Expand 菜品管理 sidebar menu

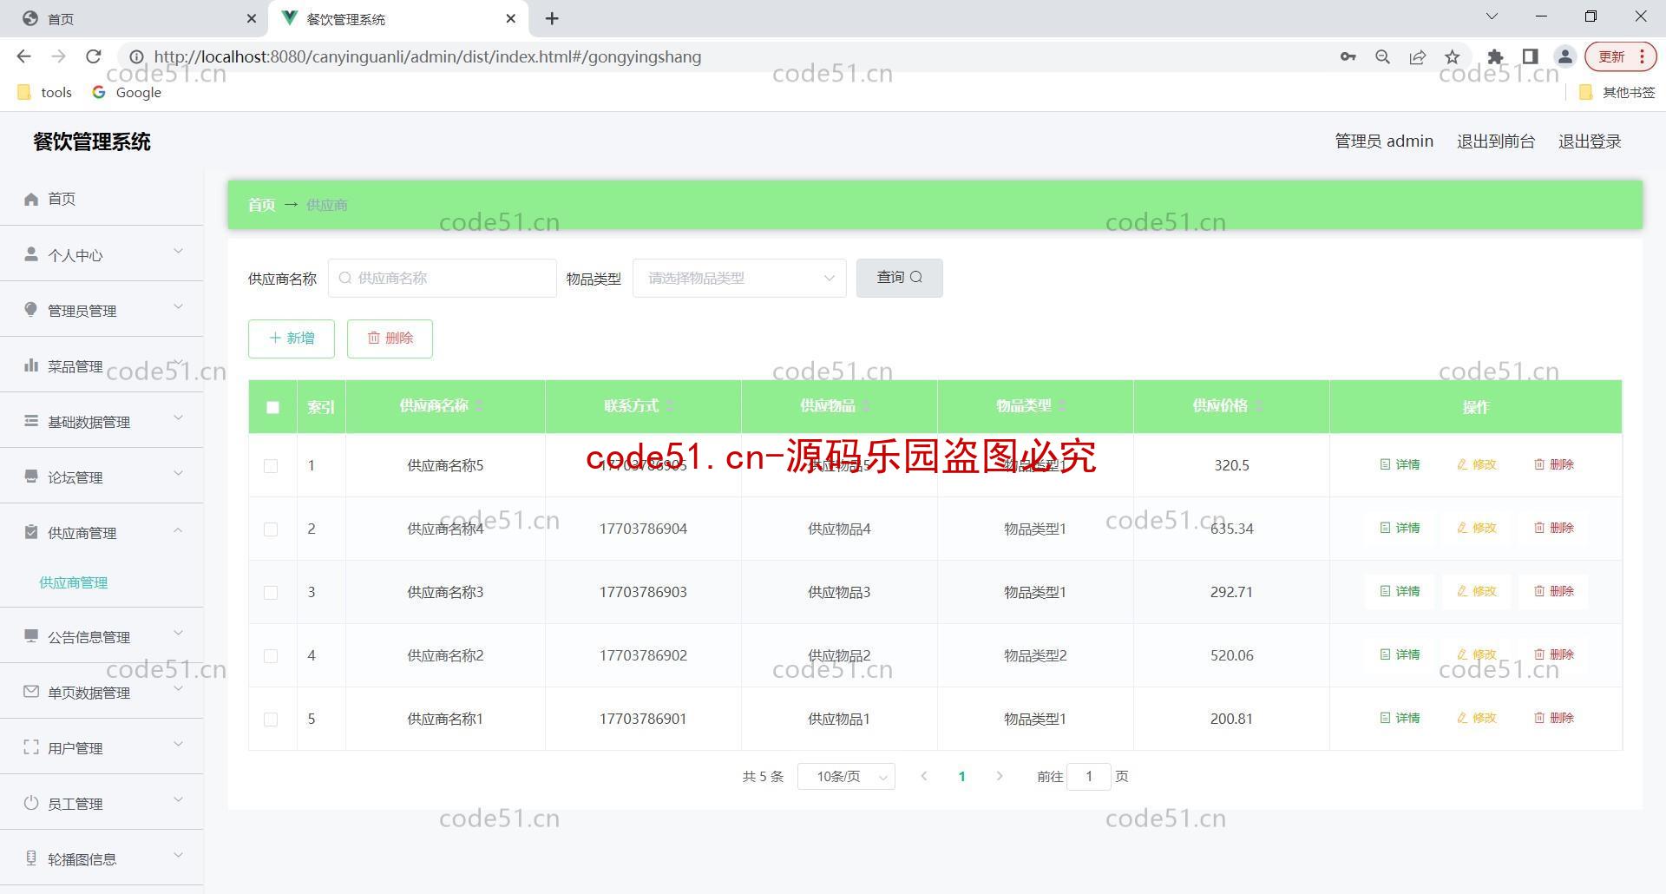[x=102, y=365]
